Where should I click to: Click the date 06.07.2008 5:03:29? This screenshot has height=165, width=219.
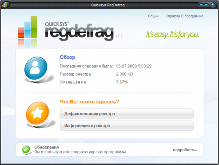(x=134, y=66)
